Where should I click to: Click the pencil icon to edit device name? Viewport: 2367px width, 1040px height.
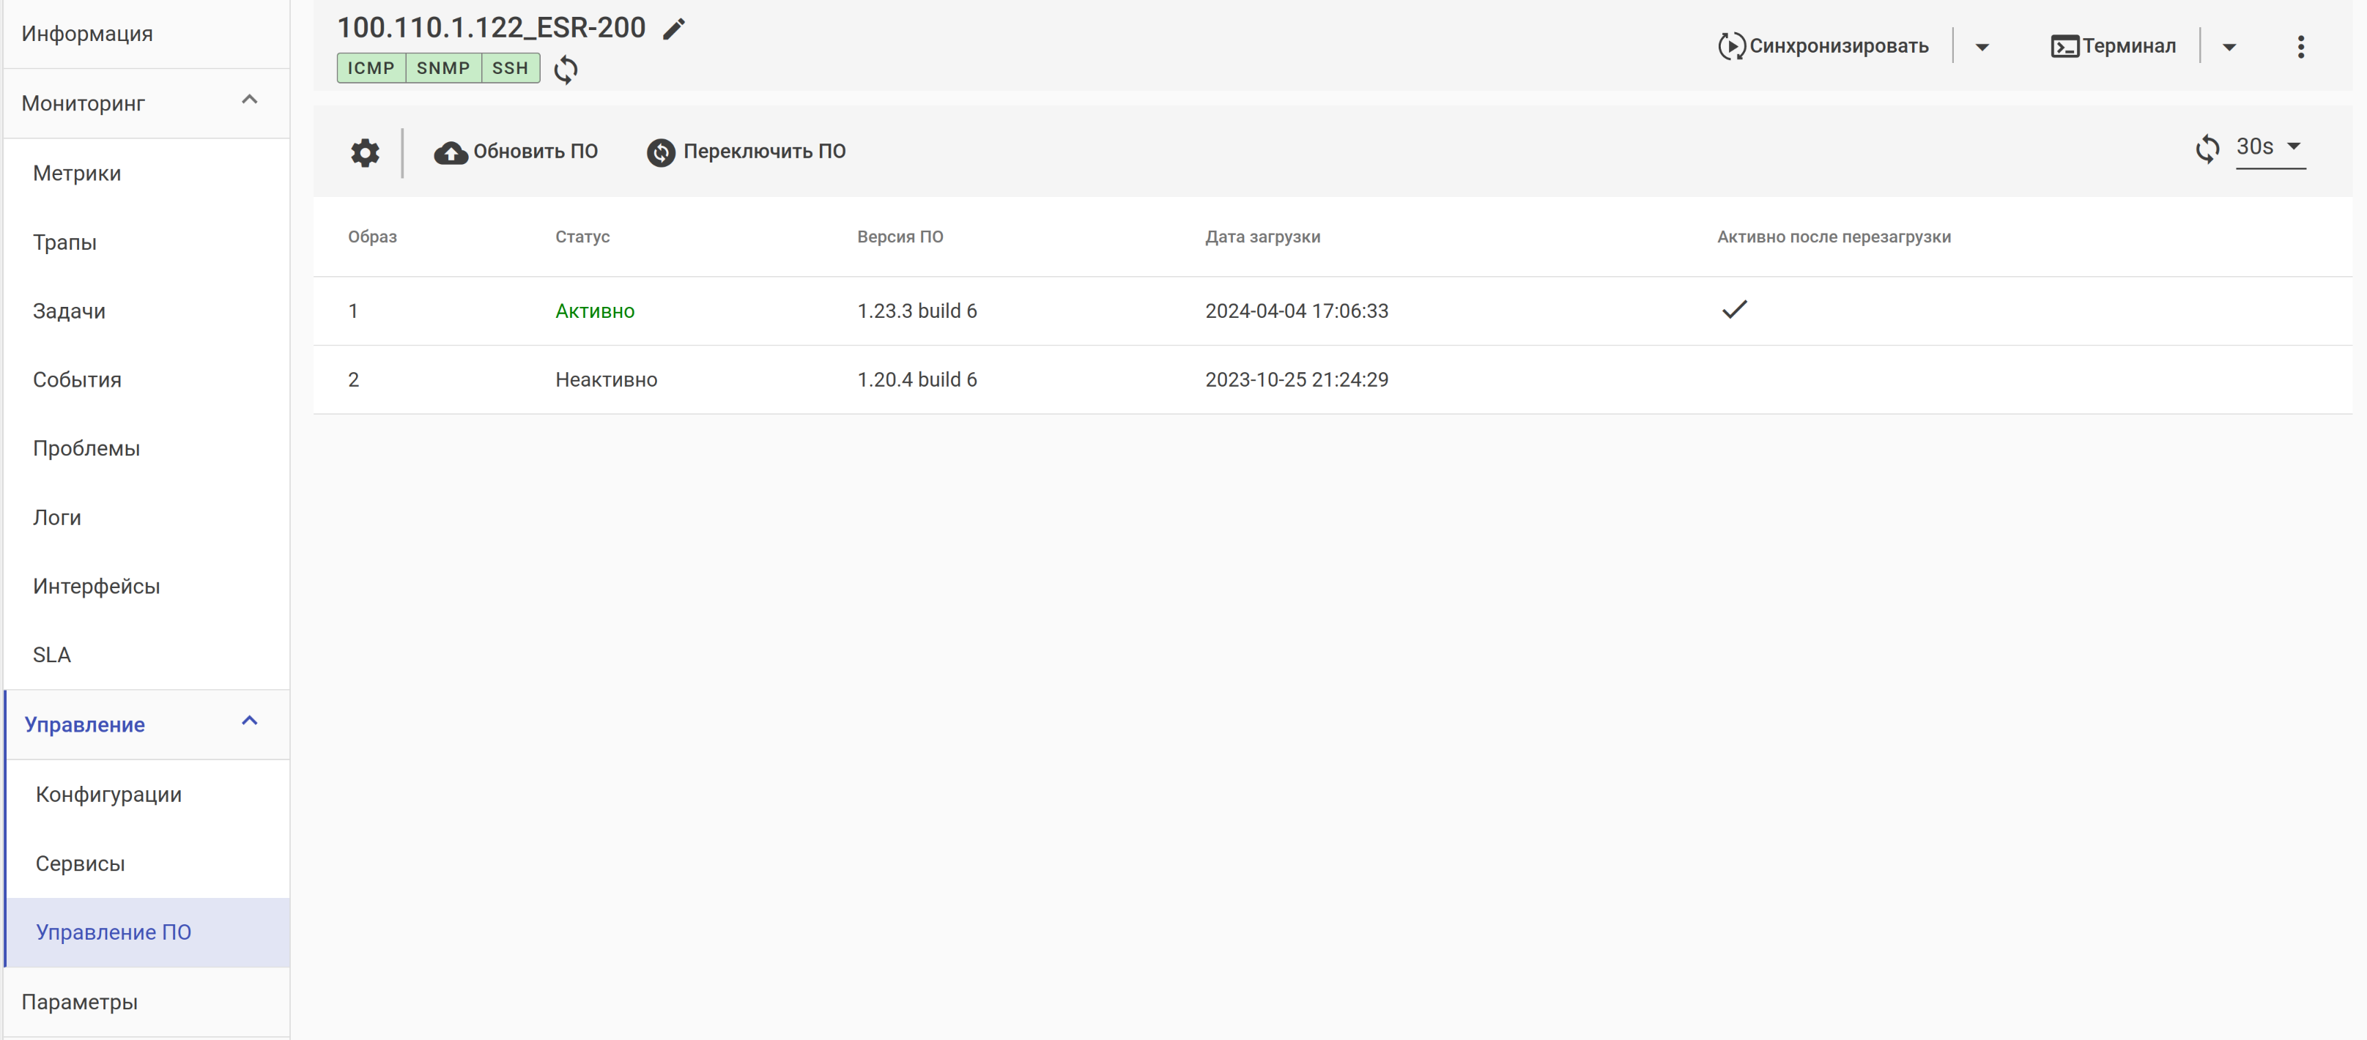[673, 29]
